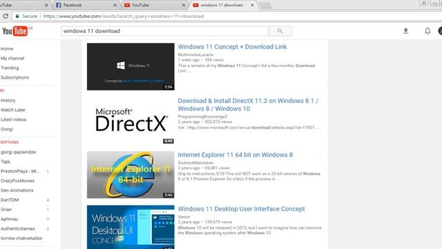442x249 pixels.
Task: Open 'Windows 11 Desktop User Interface Concept' title
Action: click(x=241, y=209)
